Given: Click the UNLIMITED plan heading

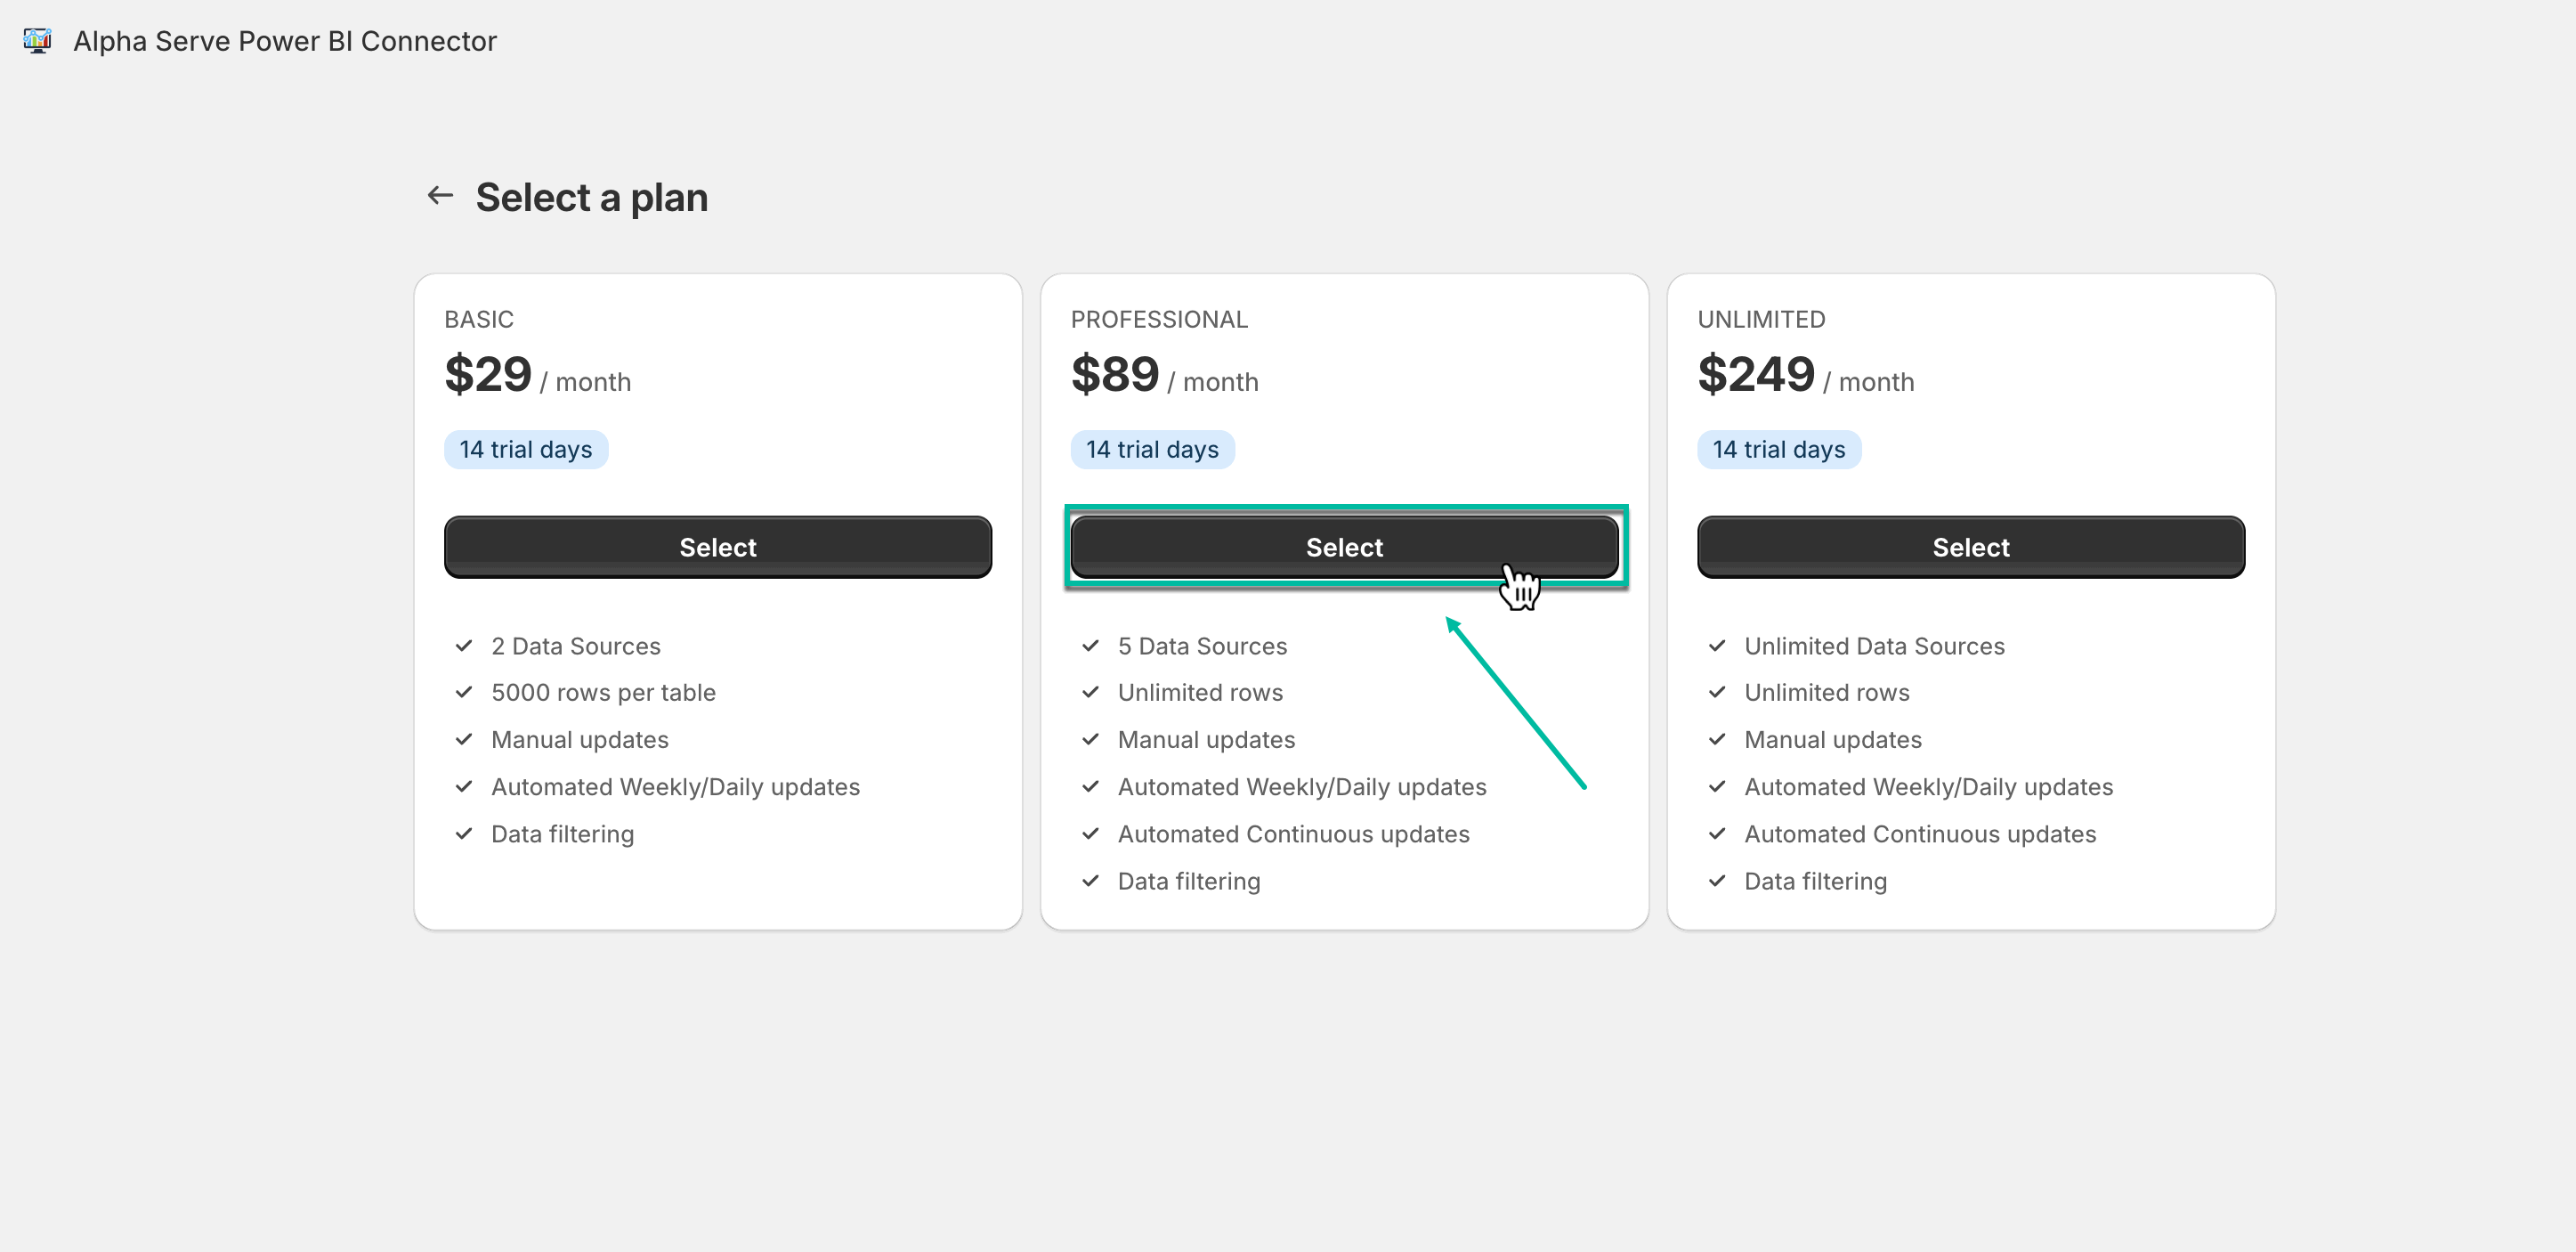Looking at the screenshot, I should click(x=1761, y=318).
